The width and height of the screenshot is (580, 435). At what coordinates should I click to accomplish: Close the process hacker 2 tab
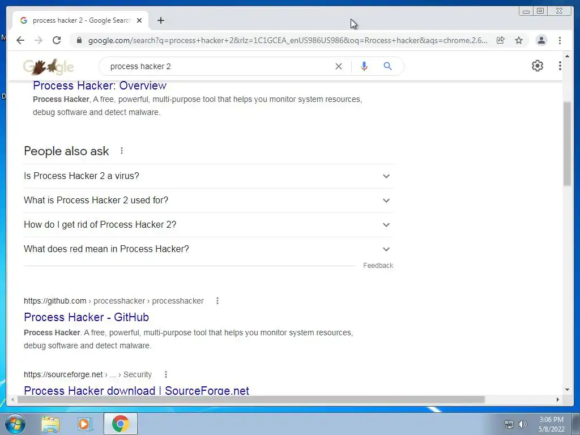139,20
